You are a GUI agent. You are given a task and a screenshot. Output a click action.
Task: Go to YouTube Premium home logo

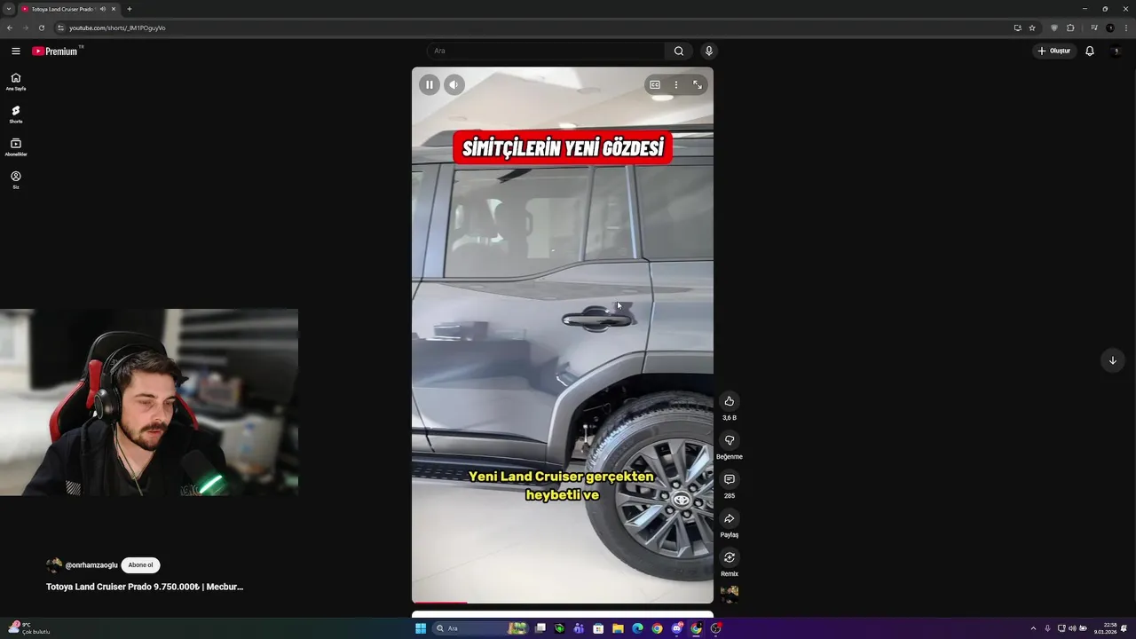point(57,51)
